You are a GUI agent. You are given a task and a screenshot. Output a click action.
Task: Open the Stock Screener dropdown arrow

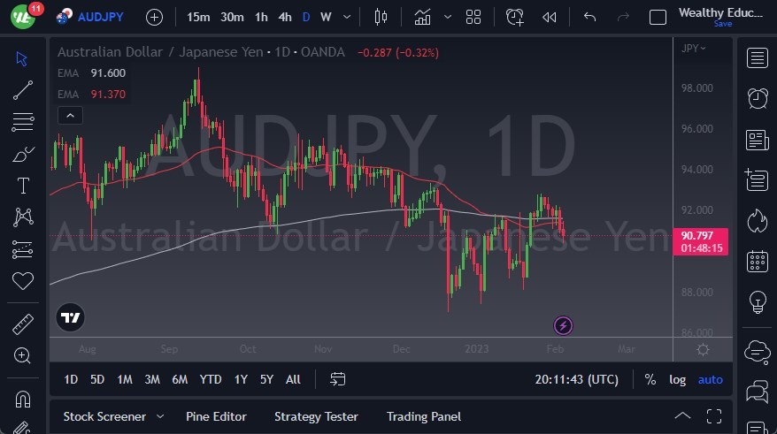pyautogui.click(x=160, y=416)
